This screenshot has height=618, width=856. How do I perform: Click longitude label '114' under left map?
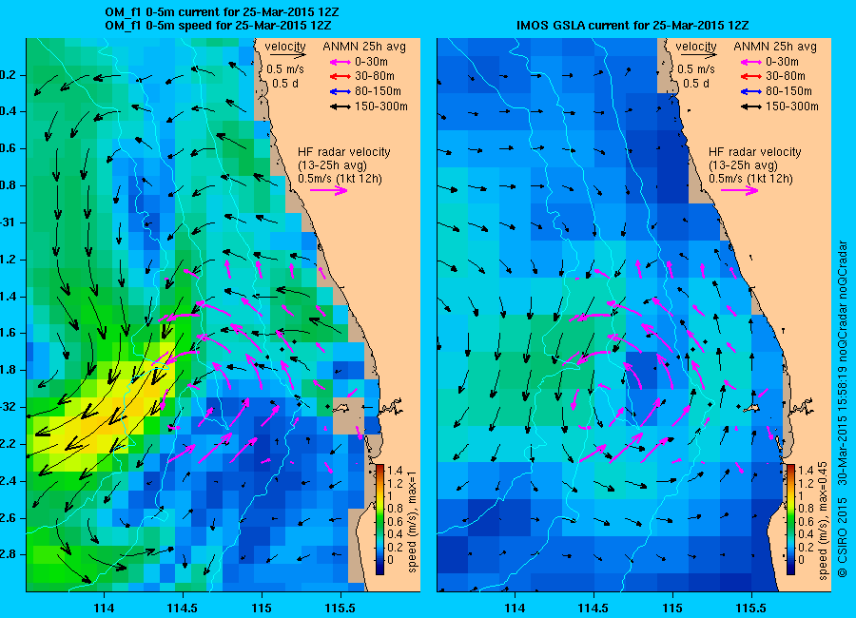(104, 608)
